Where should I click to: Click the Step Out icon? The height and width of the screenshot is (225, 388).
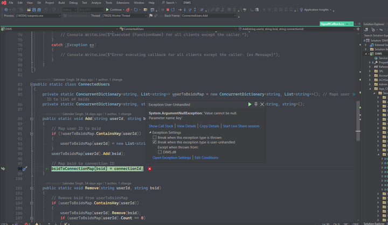(x=195, y=10)
